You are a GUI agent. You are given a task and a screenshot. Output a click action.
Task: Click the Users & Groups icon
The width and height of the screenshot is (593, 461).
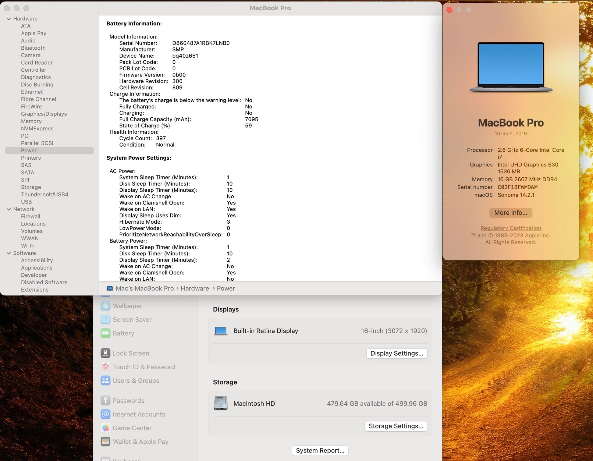click(x=105, y=381)
